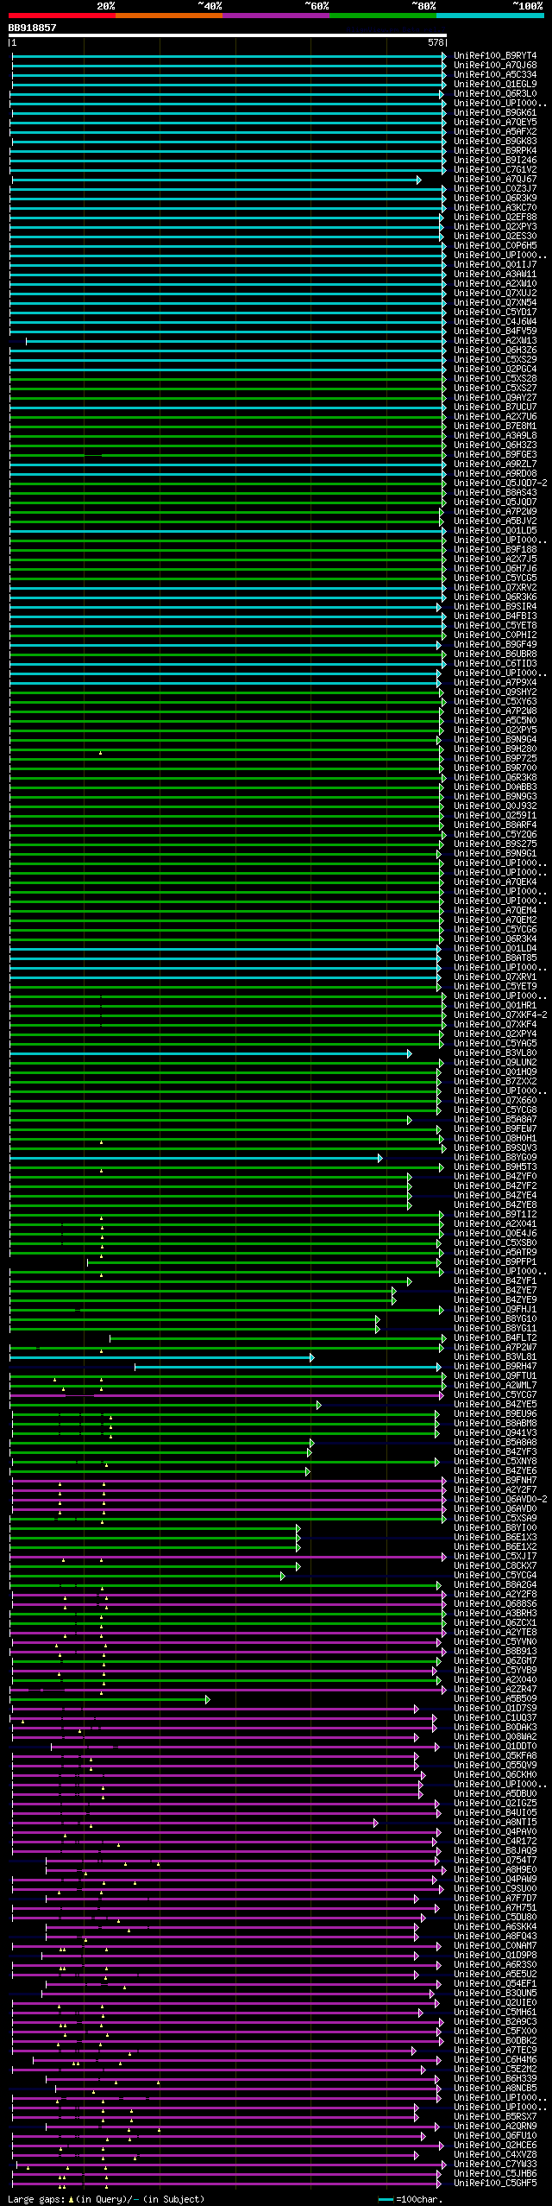552x2206 pixels.
Task: Select the query name BB918857
Action: tap(32, 28)
